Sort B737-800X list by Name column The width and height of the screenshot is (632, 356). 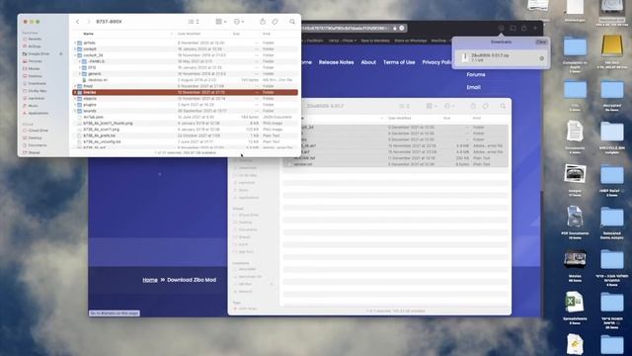pos(88,34)
